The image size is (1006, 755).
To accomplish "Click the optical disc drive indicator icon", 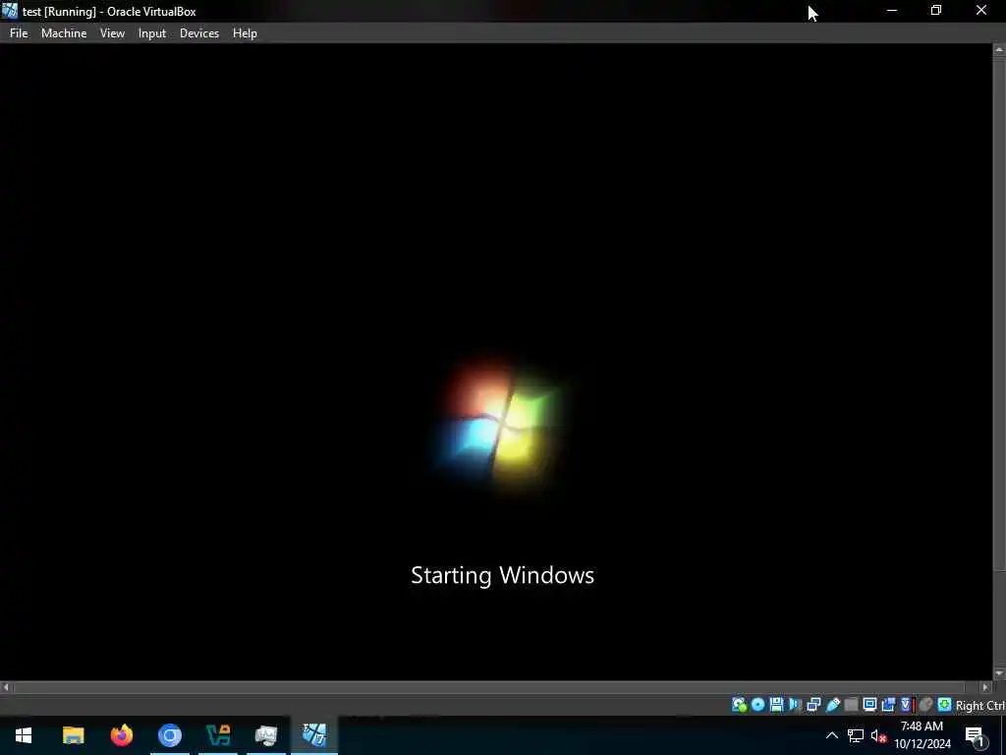I will 757,705.
